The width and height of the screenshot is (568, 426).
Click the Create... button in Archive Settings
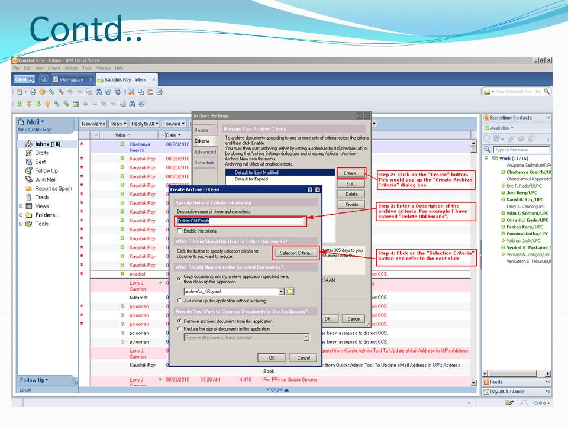[x=351, y=173]
